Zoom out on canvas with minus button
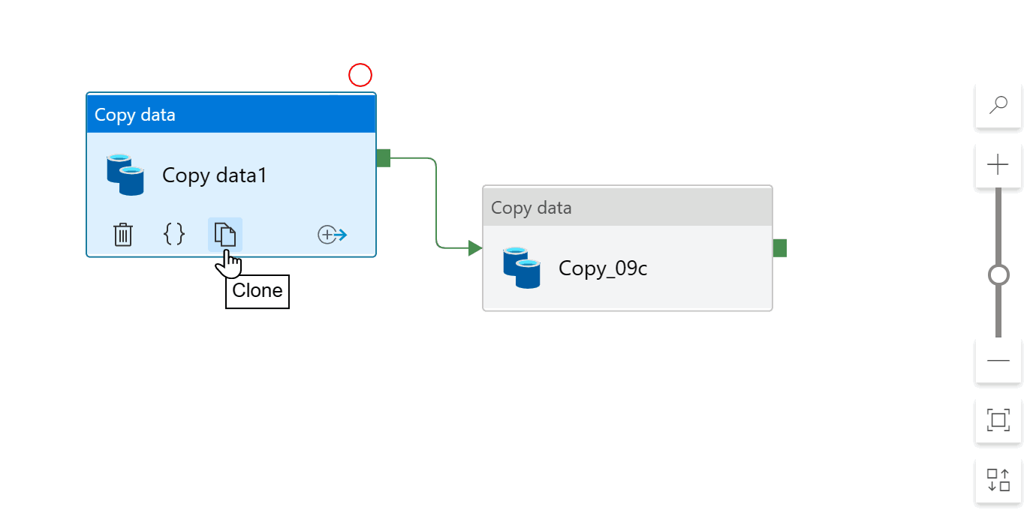Screen dimensions: 1036x525 point(998,361)
